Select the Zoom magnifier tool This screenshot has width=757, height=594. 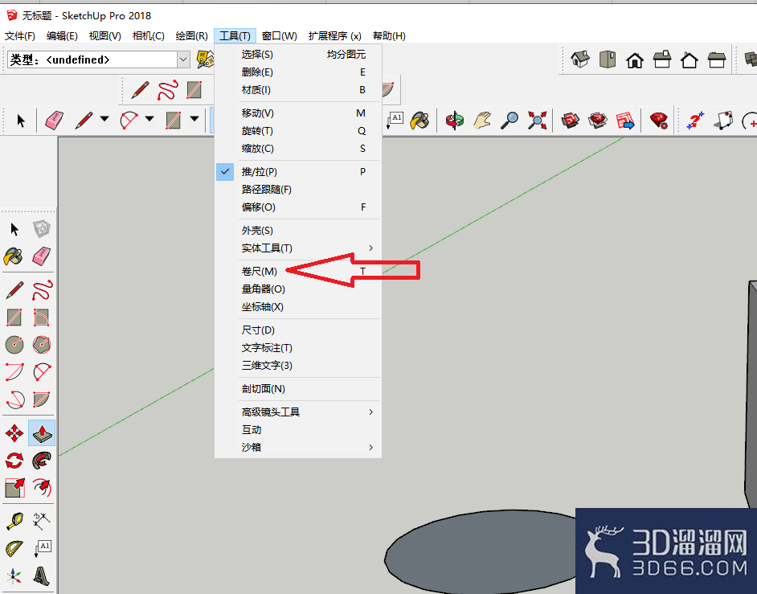[x=509, y=121]
